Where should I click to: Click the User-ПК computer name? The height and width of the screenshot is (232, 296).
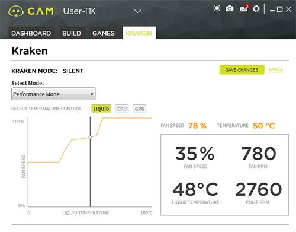coord(79,11)
